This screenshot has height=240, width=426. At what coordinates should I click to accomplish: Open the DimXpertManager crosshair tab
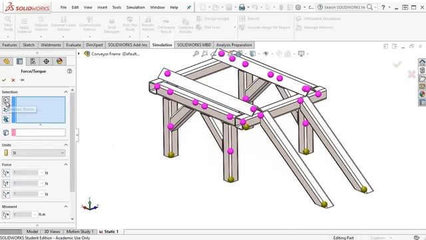[46, 61]
